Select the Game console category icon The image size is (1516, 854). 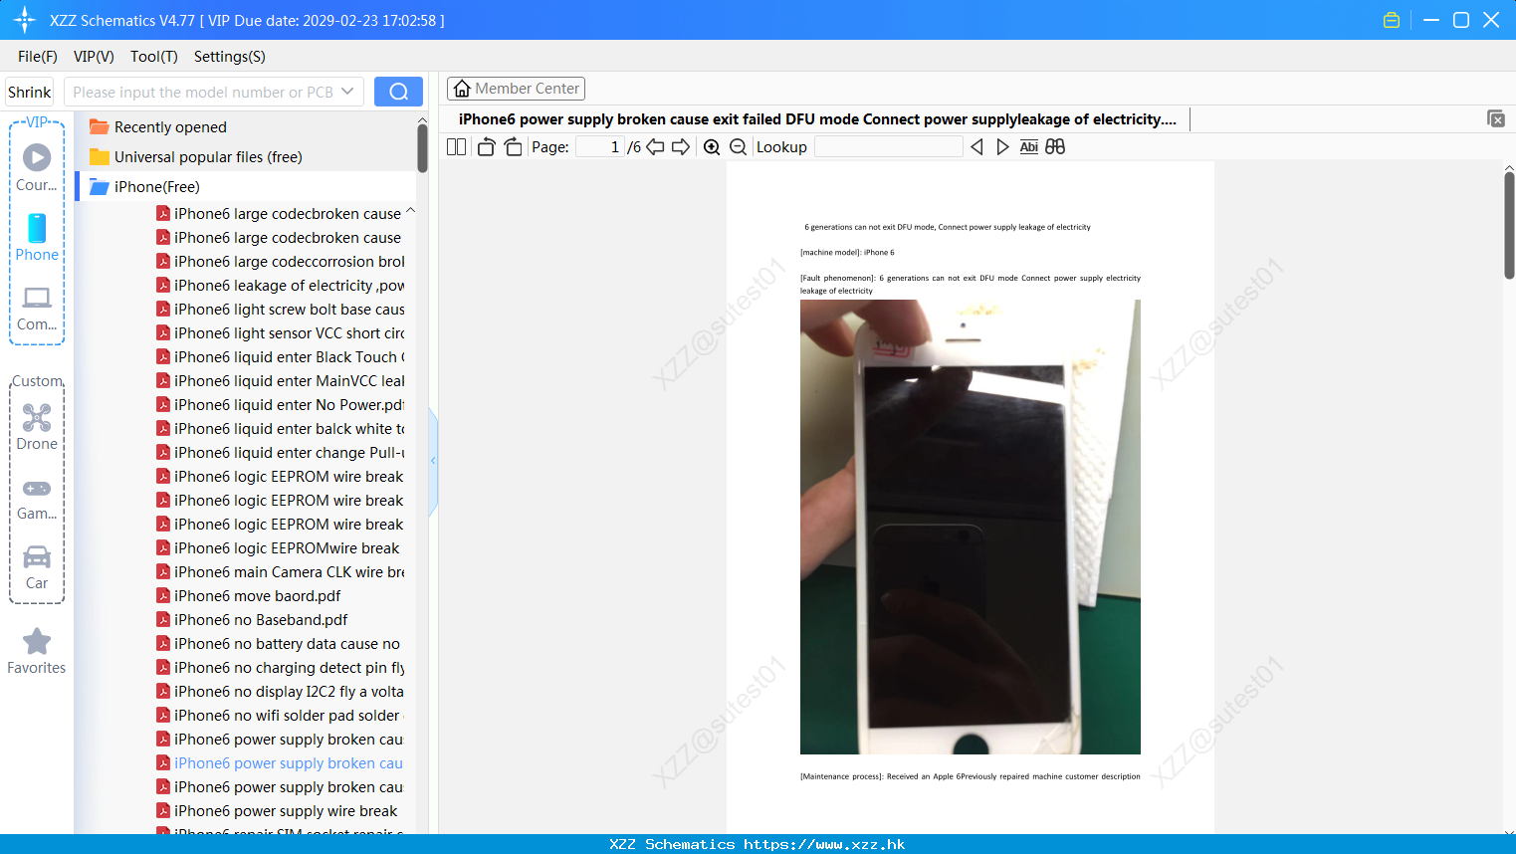(x=37, y=498)
